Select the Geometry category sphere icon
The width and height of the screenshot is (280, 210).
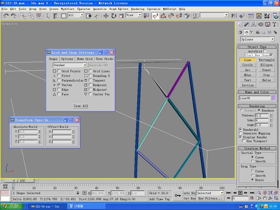click(x=240, y=32)
